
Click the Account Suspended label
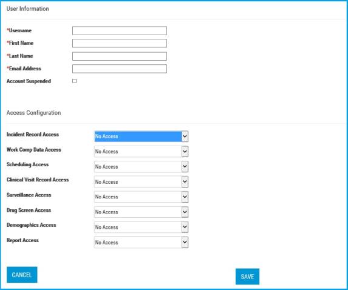tap(29, 81)
